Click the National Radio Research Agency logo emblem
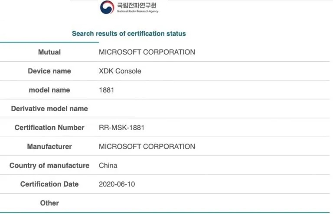Screen dimensions: 333x214 tap(107, 7)
